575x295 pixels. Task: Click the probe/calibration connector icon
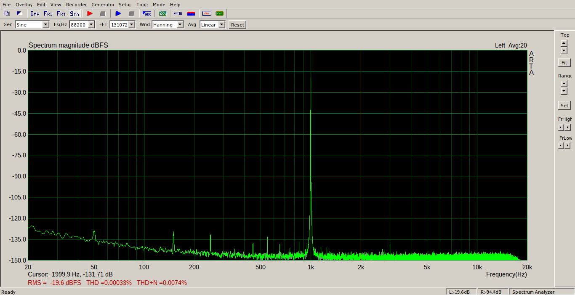point(178,13)
